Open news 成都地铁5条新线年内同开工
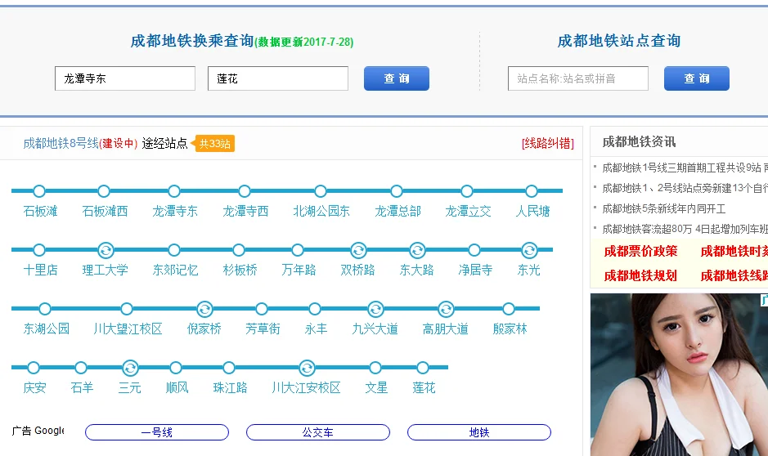Viewport: 768px width, 456px height. [x=663, y=209]
